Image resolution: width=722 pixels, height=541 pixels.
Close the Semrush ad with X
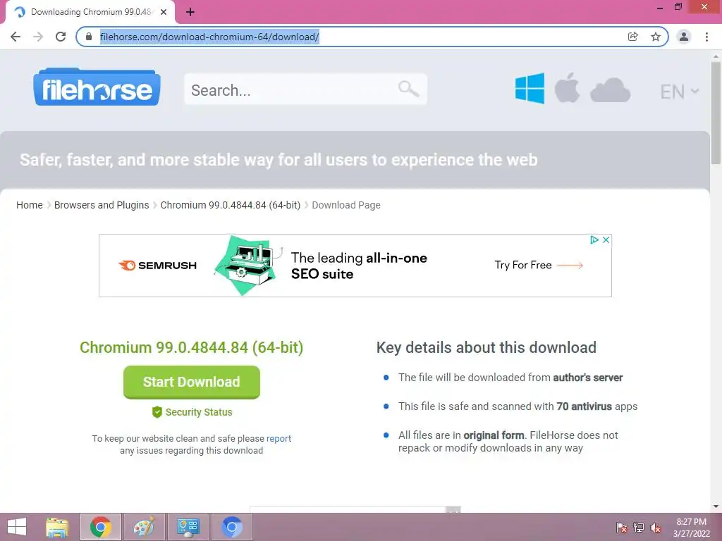(x=606, y=240)
